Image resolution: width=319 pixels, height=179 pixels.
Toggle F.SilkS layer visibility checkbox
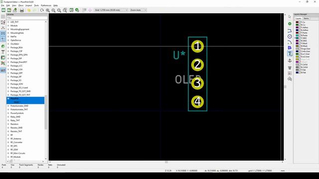pyautogui.click(x=300, y=38)
